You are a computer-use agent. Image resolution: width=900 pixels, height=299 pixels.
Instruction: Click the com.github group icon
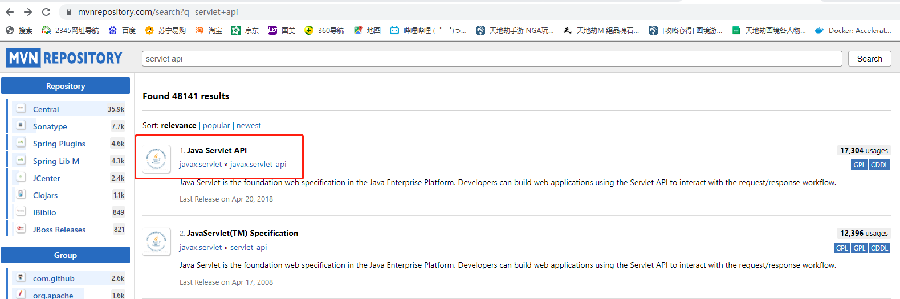pos(21,277)
